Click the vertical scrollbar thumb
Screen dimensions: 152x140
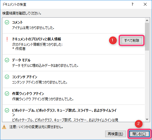[x=147, y=37]
